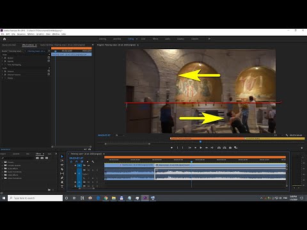Toggle nest sequence insert mode in Timeline

pyautogui.click(x=71, y=162)
